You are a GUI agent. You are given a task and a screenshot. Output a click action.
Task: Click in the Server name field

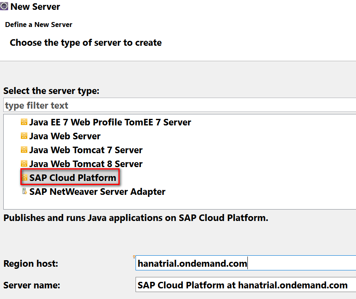[x=246, y=285]
